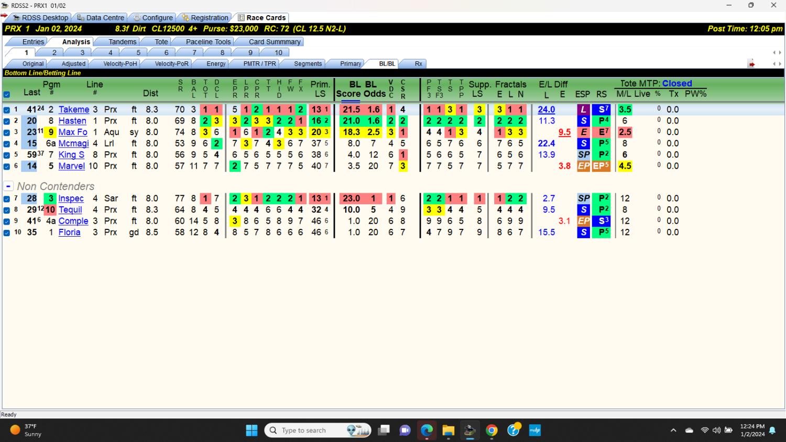
Task: Open the Tequil horse link
Action: click(70, 209)
